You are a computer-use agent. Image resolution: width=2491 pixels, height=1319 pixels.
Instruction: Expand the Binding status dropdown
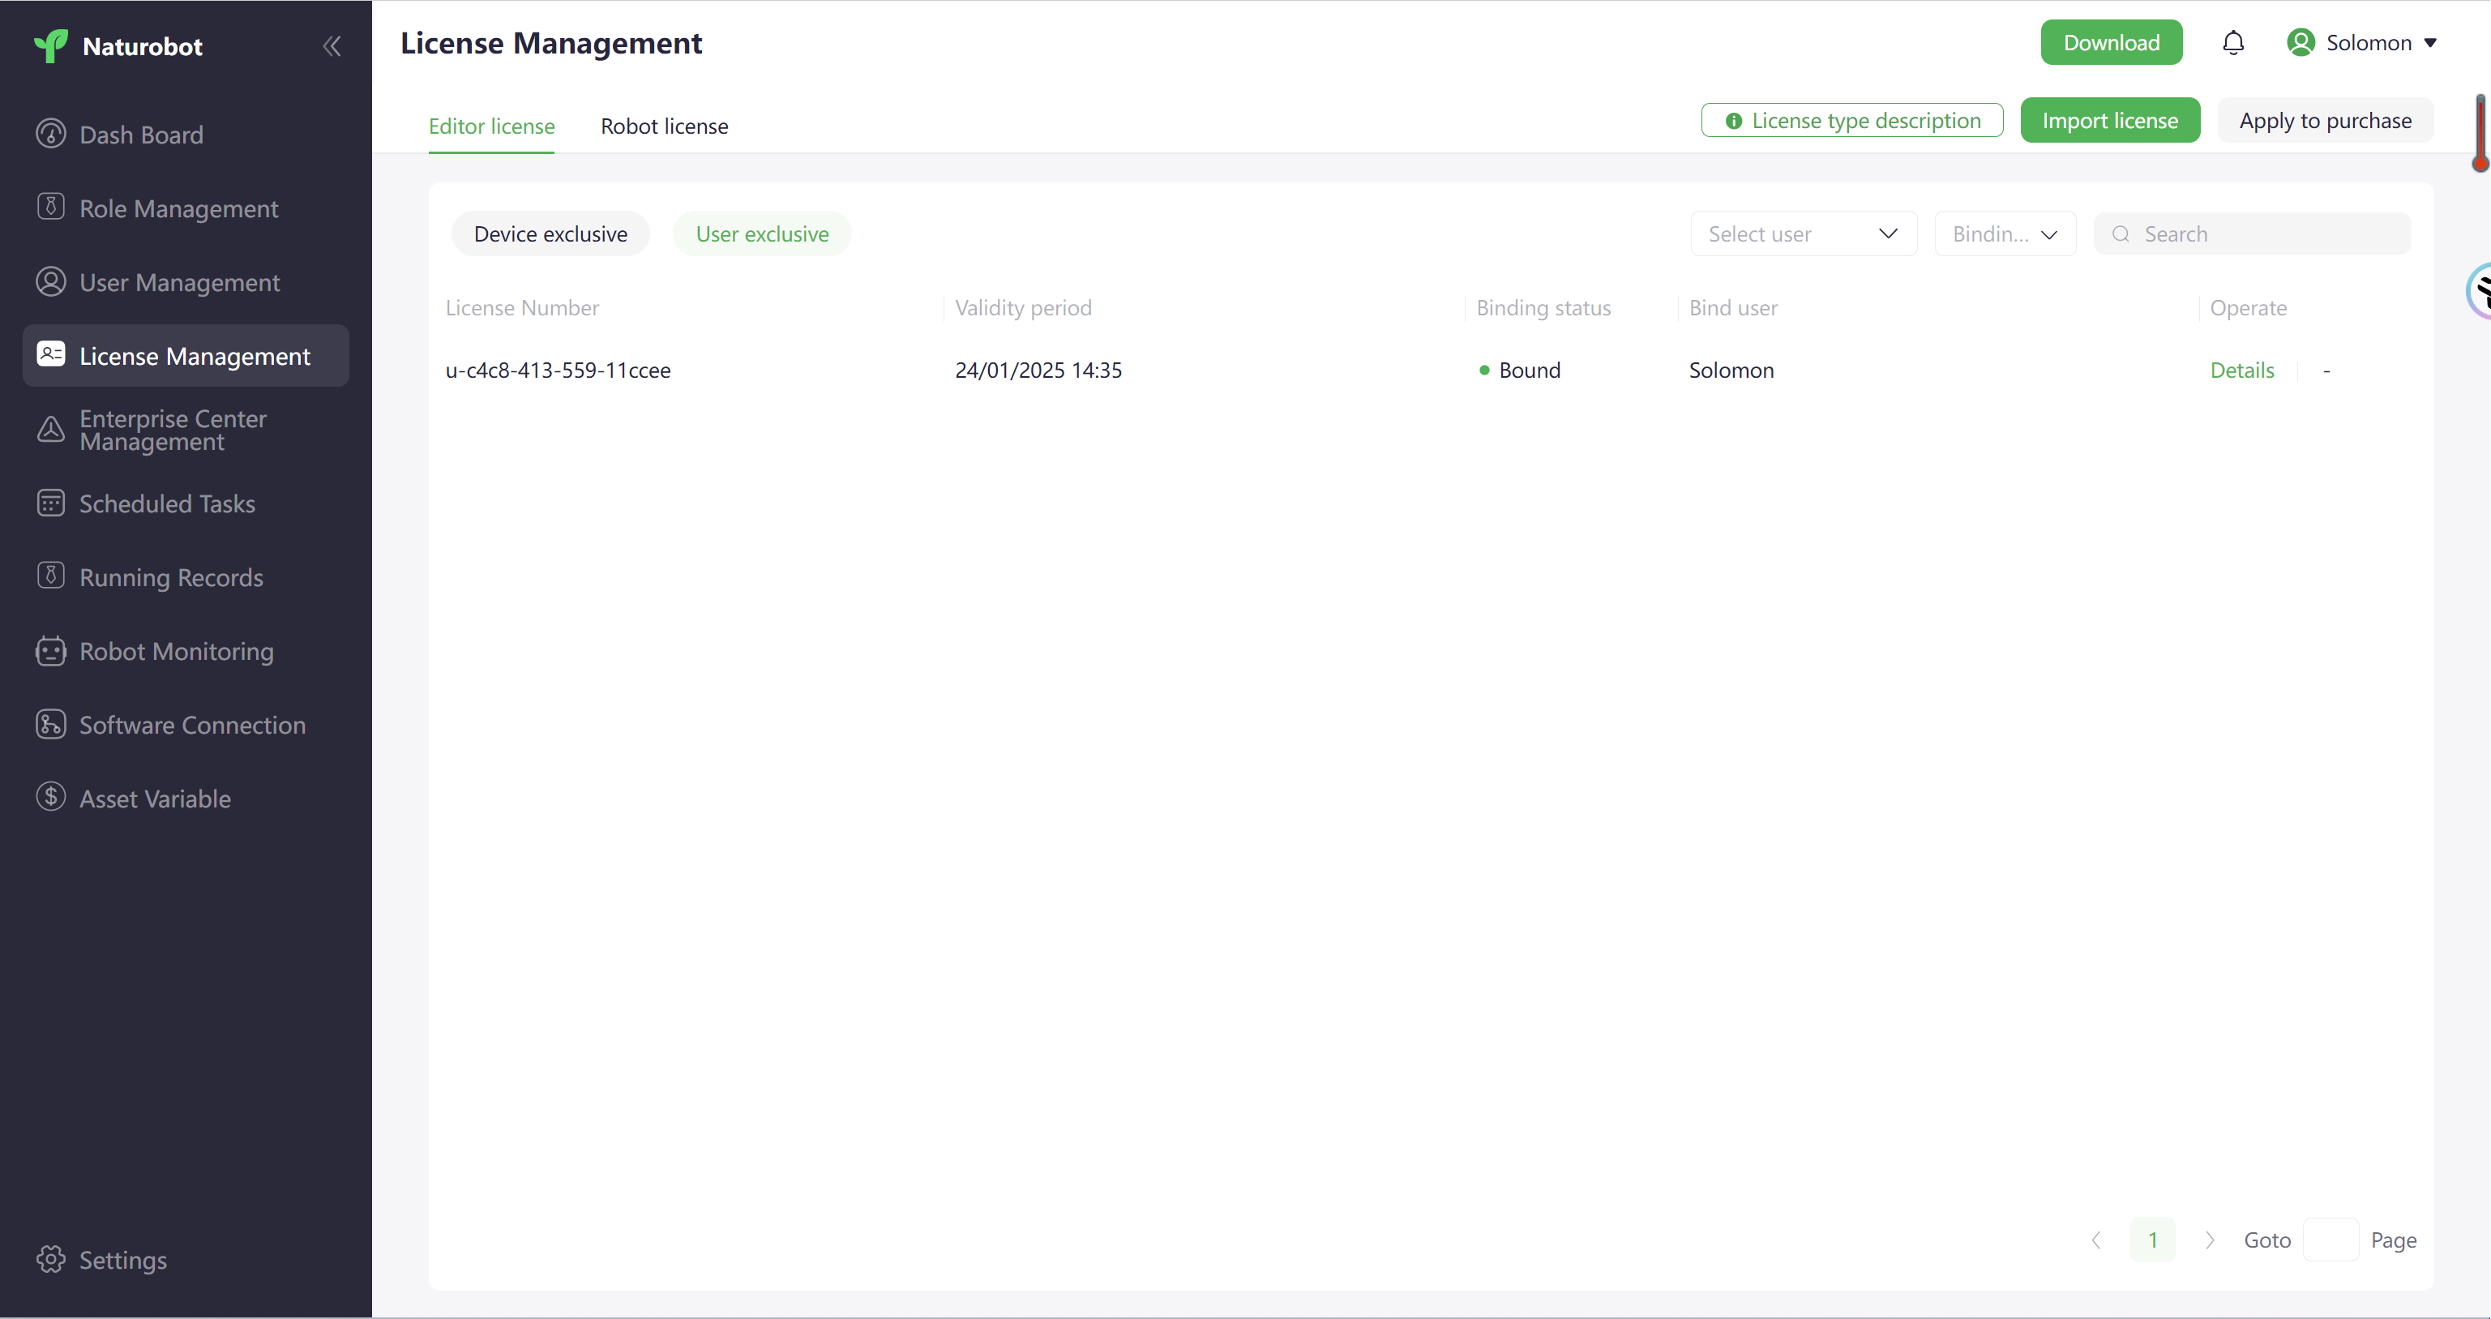(2001, 233)
